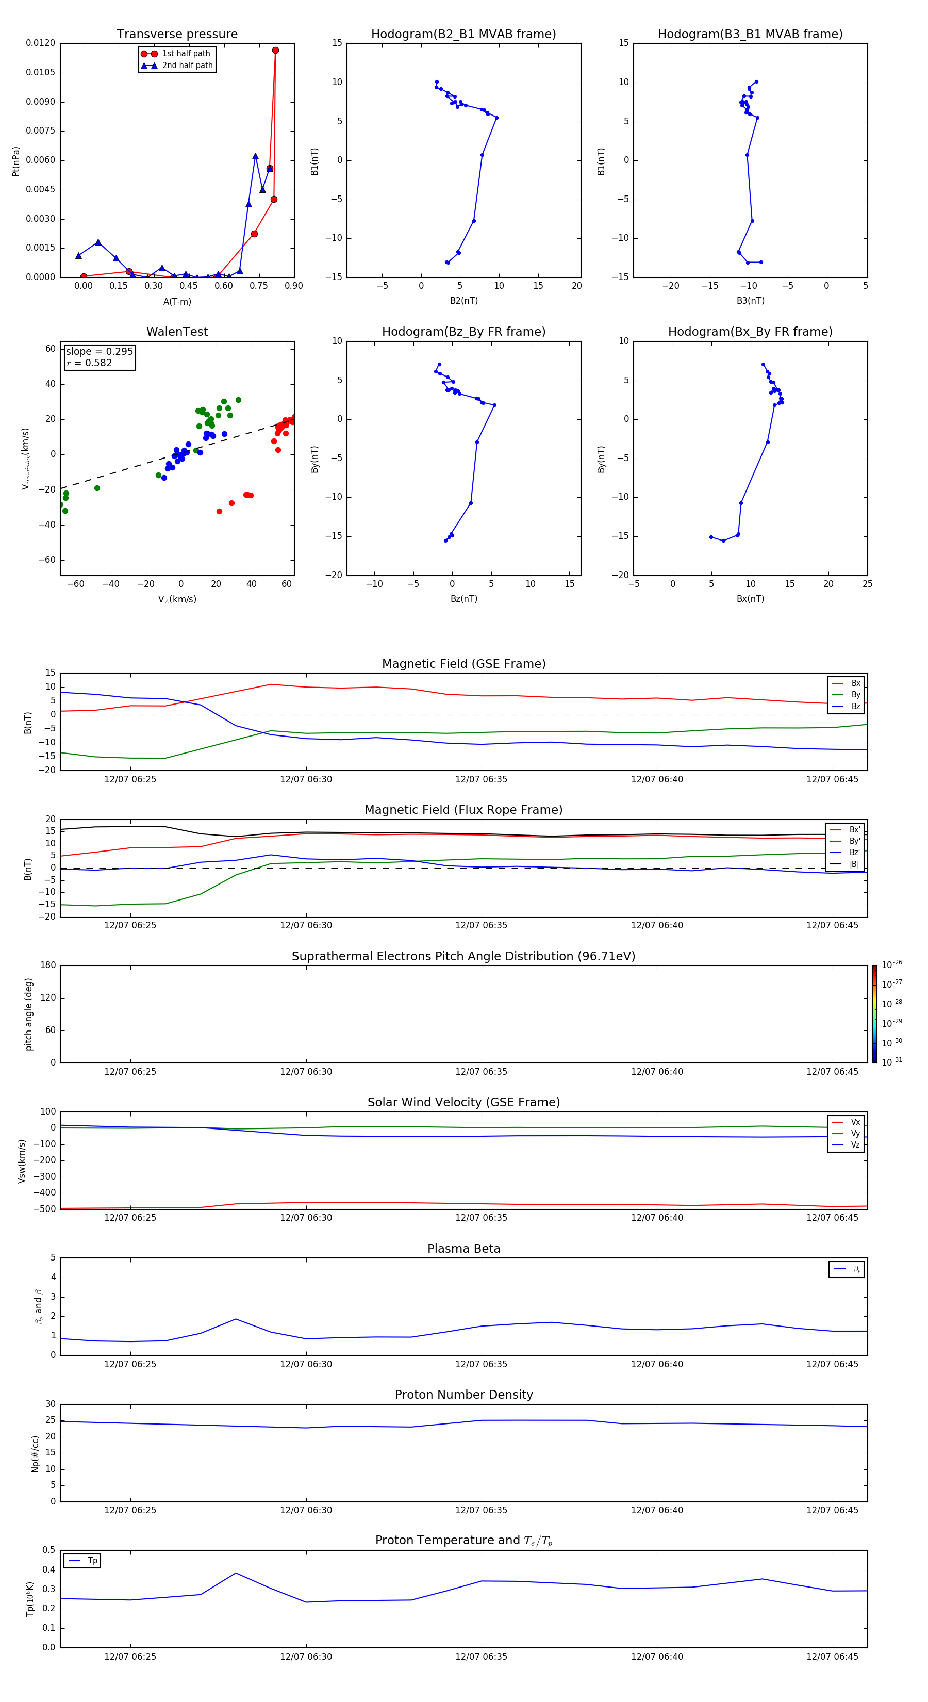The image size is (928, 1702).
Task: Click the 'A(T·m)' x-axis label
Action: [x=177, y=301]
